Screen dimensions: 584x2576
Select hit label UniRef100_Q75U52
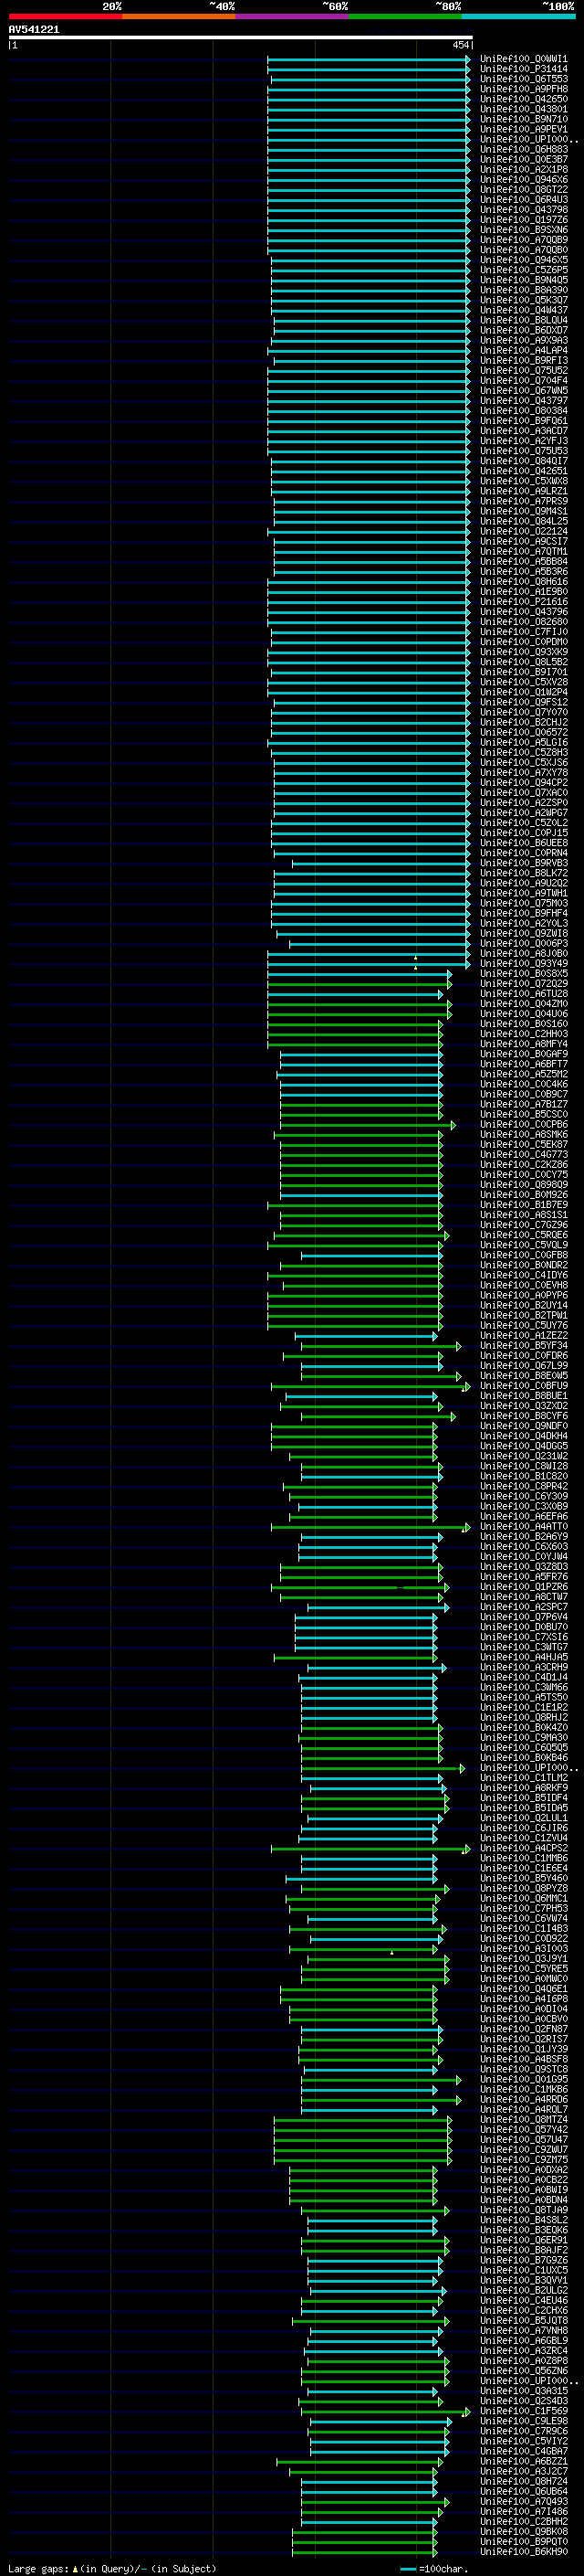tap(523, 371)
